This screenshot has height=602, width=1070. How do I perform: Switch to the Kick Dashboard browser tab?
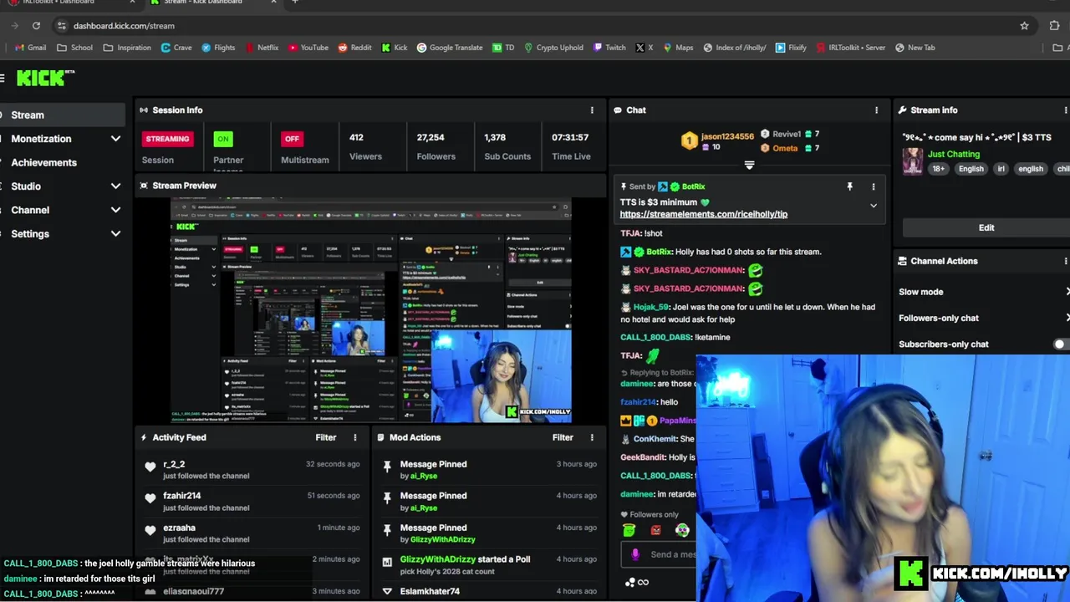(x=212, y=3)
